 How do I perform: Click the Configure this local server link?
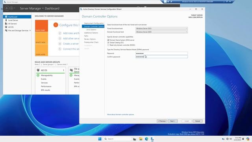(69, 25)
